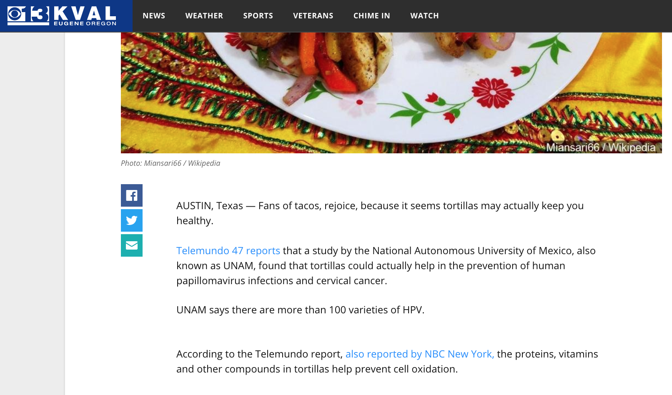672x395 pixels.
Task: Open the WEATHER section
Action: click(204, 15)
